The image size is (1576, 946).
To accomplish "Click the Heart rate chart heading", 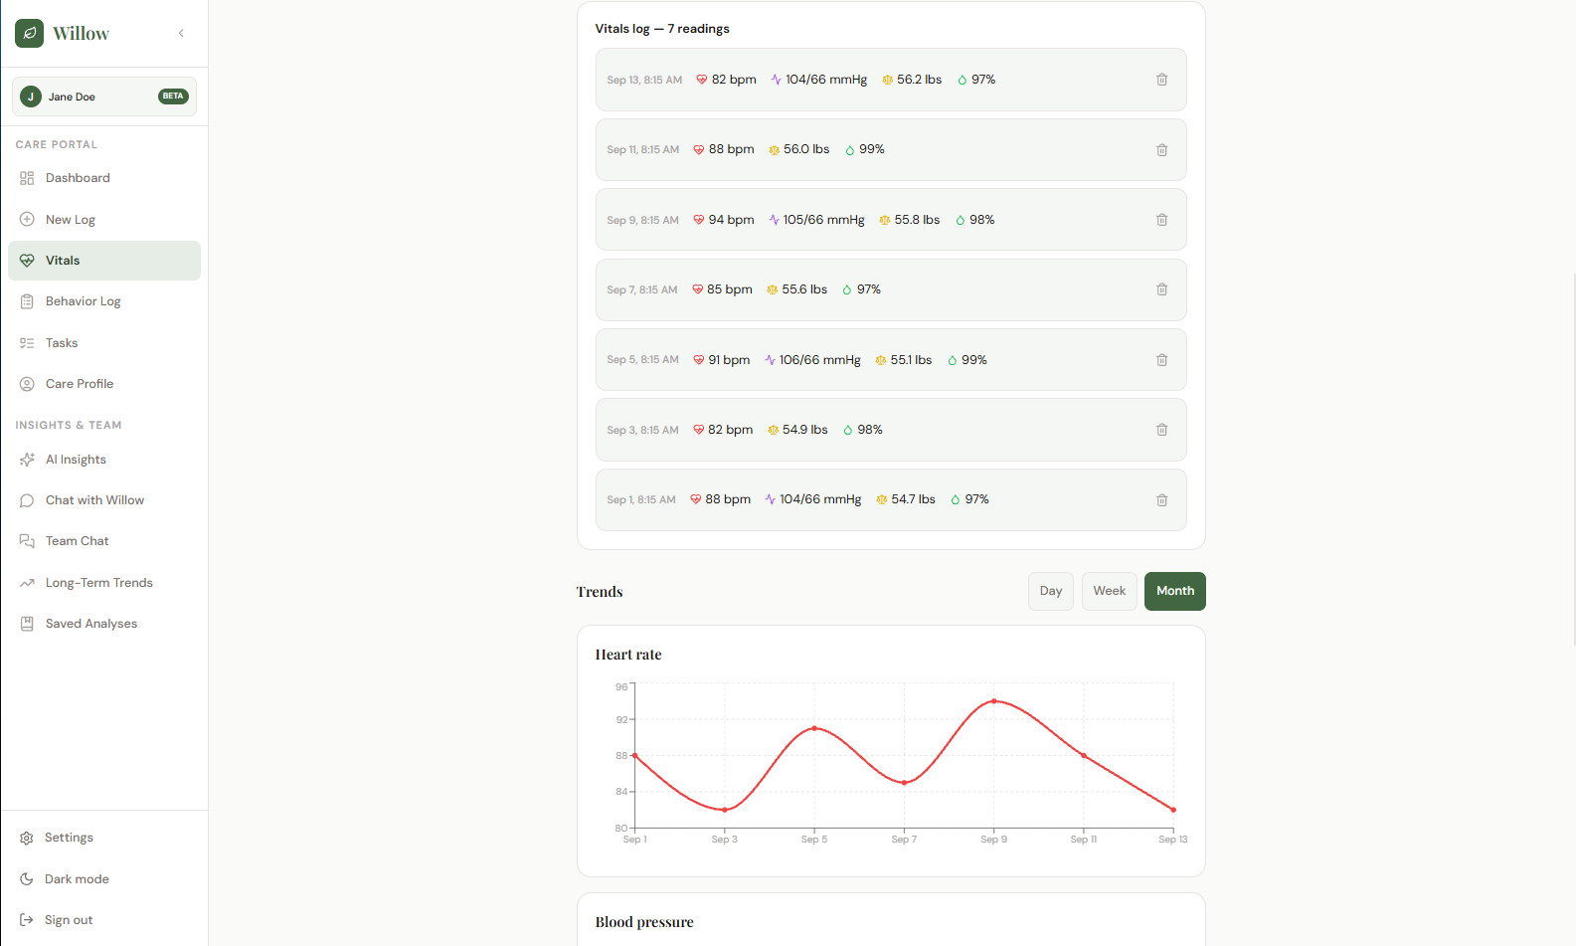I will [628, 655].
